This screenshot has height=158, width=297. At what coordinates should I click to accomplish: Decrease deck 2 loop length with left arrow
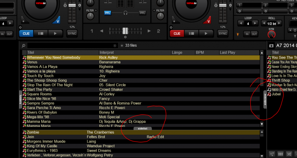pyautogui.click(x=241, y=23)
